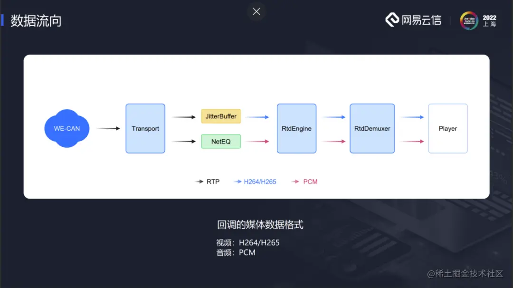
Task: Click the 视频: H264/H265 line
Action: tap(247, 242)
